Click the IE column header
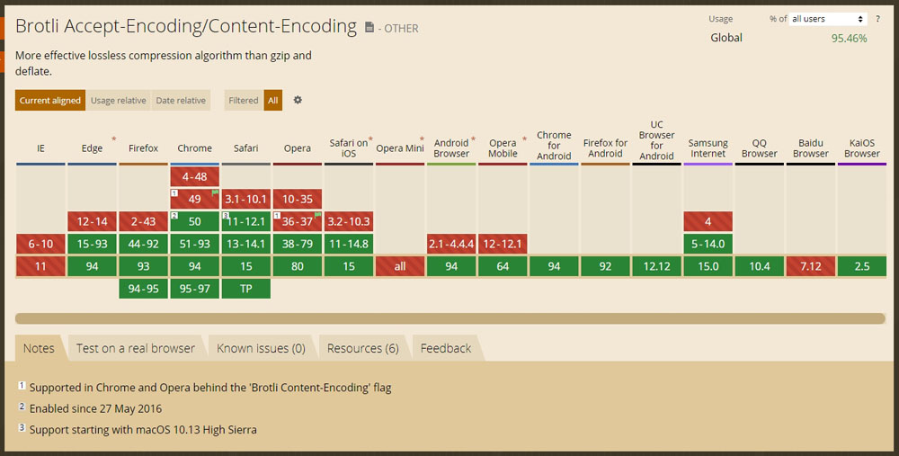The width and height of the screenshot is (899, 456). pyautogui.click(x=40, y=148)
